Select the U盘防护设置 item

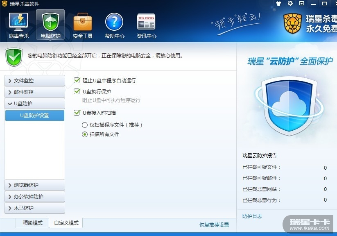35,116
